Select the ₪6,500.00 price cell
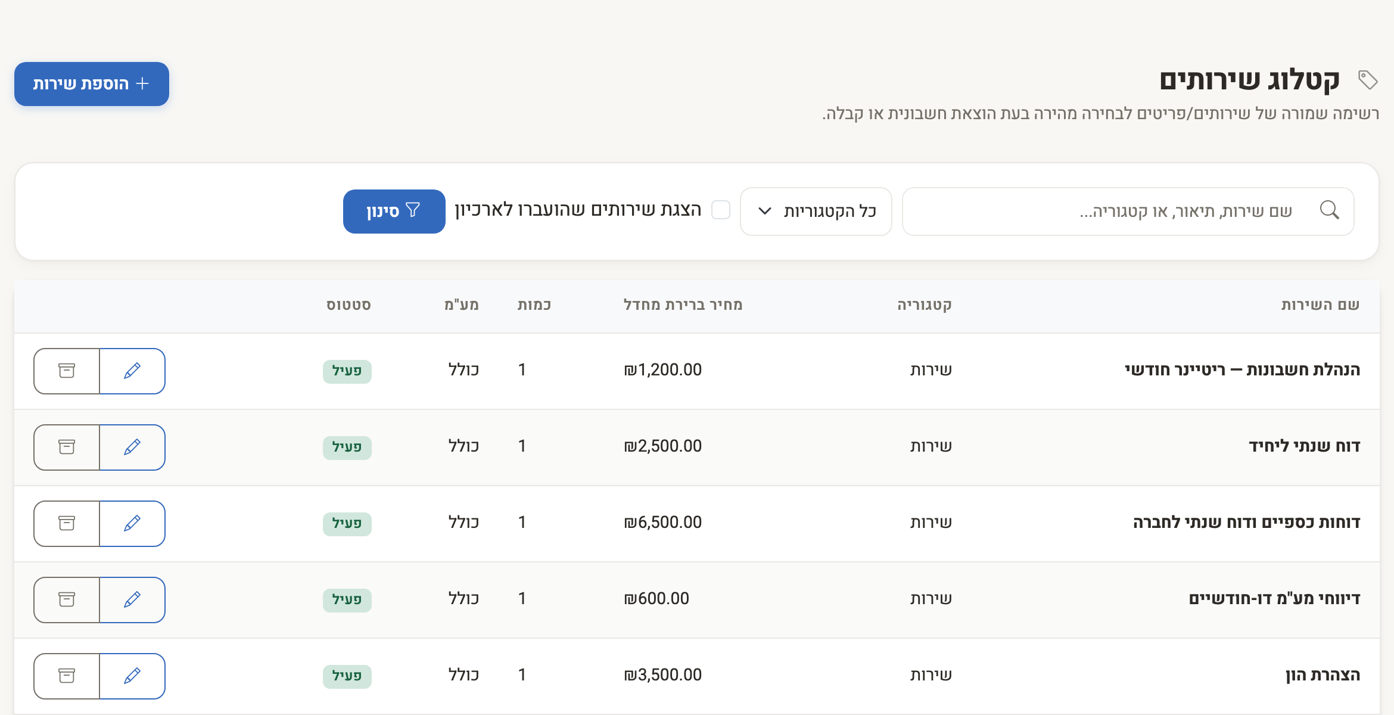 [x=662, y=523]
